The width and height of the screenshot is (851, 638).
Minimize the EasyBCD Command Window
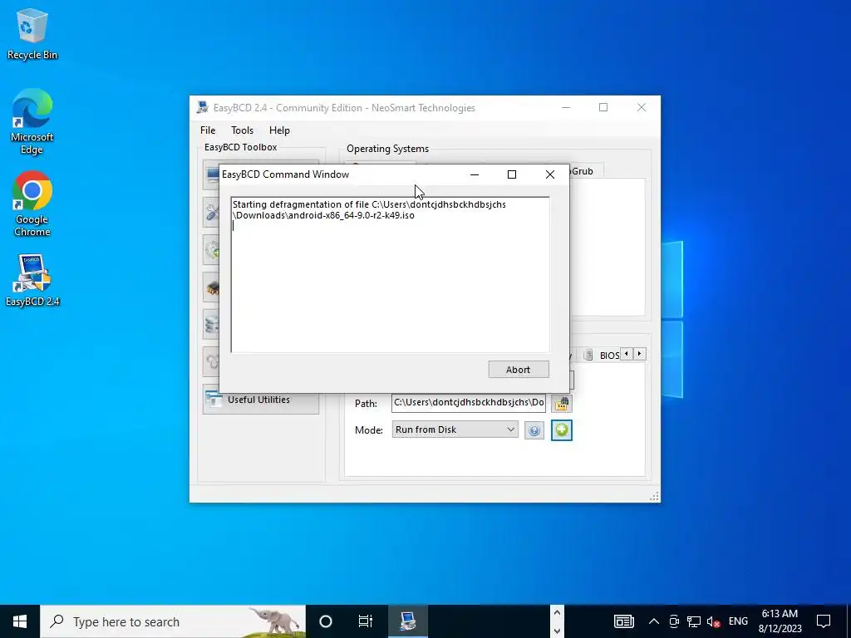click(x=475, y=174)
